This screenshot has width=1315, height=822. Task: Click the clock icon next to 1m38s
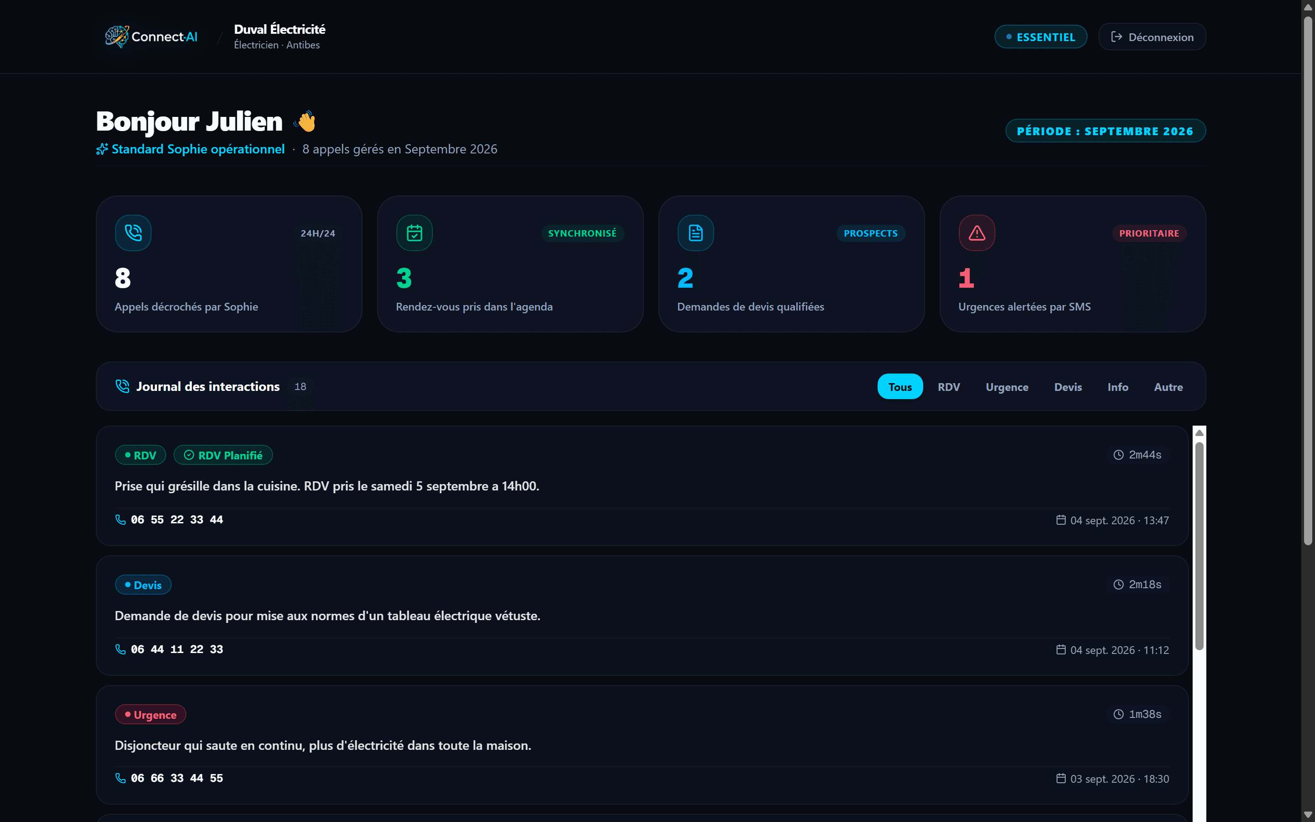pyautogui.click(x=1118, y=714)
